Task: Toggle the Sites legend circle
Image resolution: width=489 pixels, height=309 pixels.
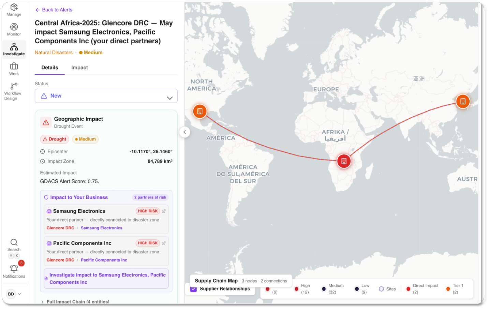Action: pos(382,289)
